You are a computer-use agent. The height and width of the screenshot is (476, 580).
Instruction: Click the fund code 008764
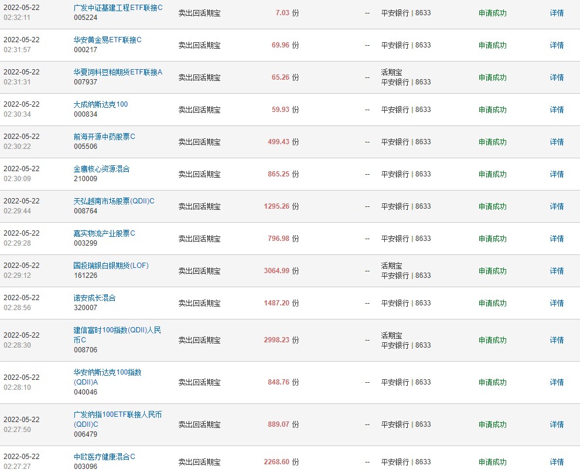(86, 210)
